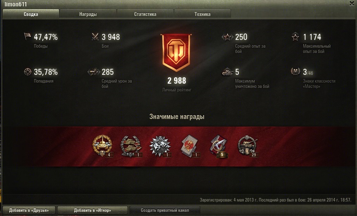Viewport: 357px width, 216px height.
Task: Click the red personal rating banner
Action: click(x=176, y=52)
